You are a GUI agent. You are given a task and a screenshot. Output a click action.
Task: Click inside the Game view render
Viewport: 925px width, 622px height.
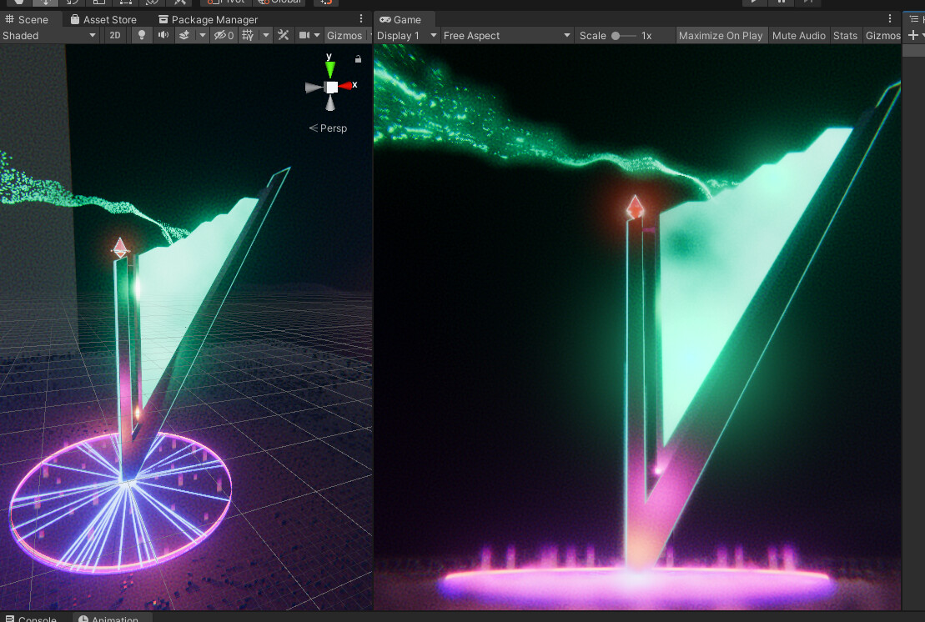(637, 327)
